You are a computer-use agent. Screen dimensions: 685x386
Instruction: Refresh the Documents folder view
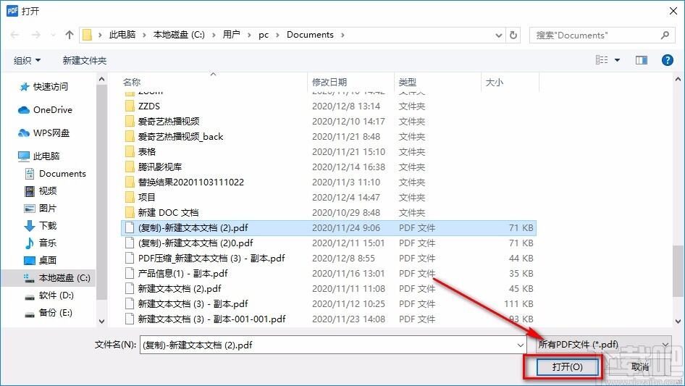[514, 35]
